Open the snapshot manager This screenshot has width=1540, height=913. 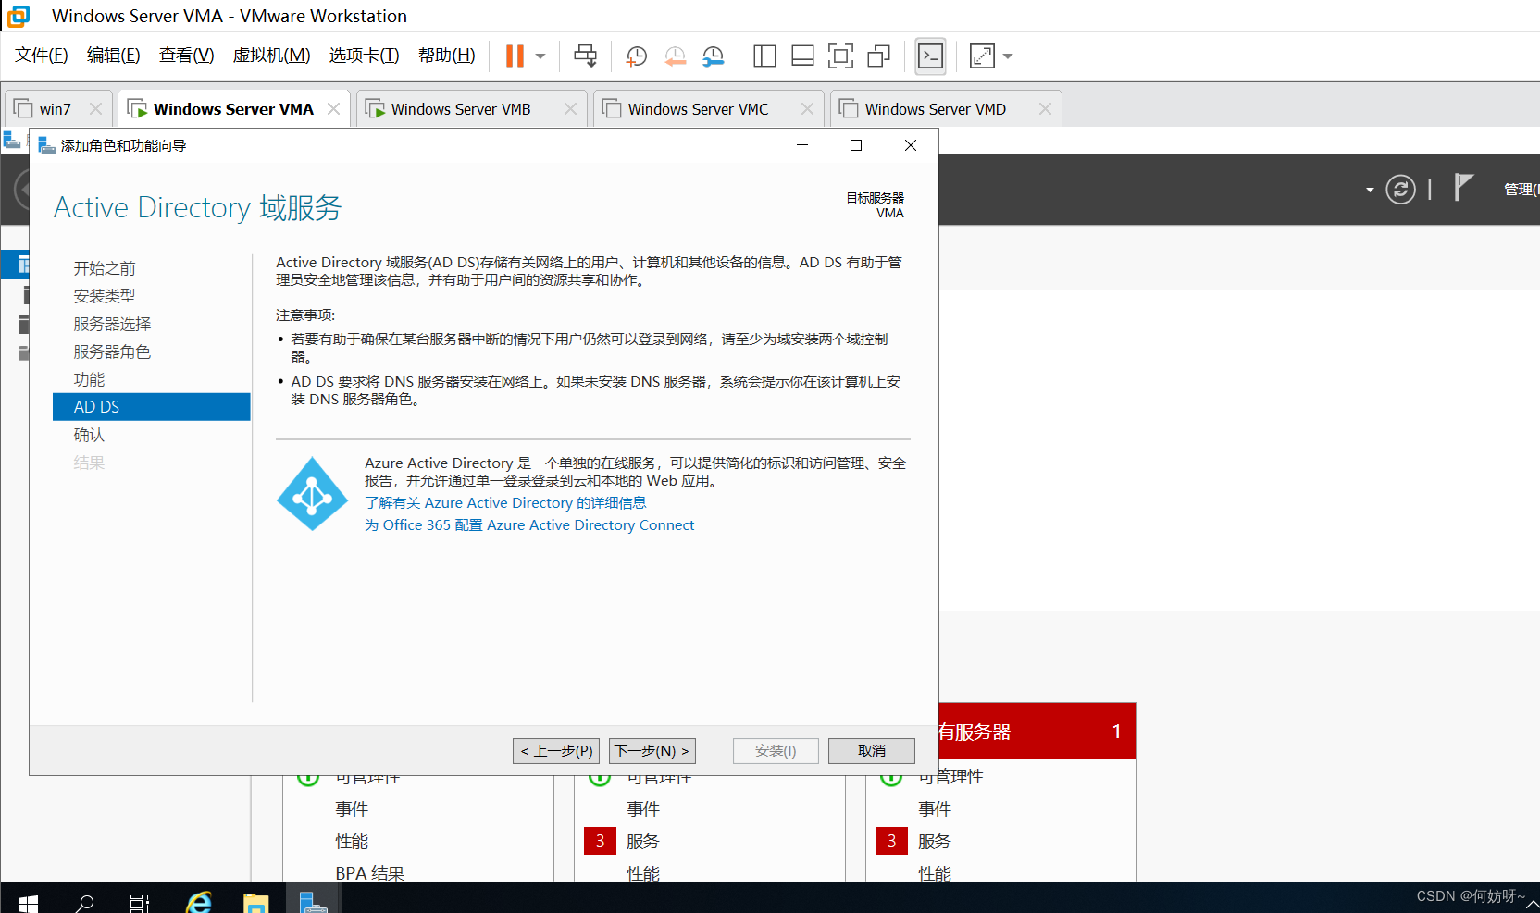pyautogui.click(x=713, y=56)
